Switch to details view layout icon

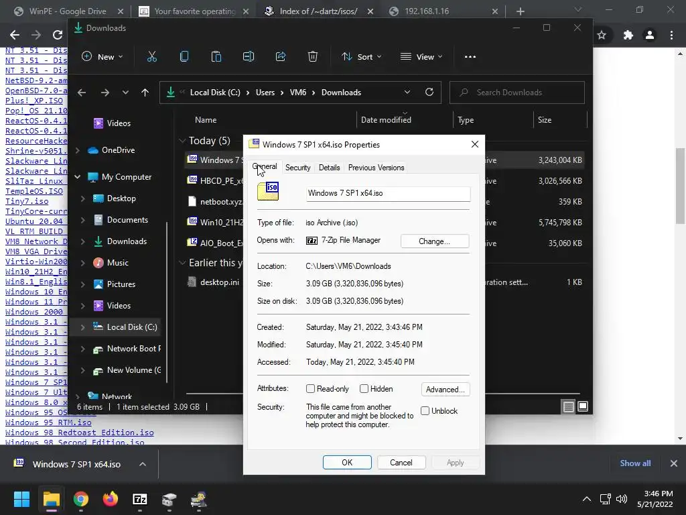[x=568, y=407]
